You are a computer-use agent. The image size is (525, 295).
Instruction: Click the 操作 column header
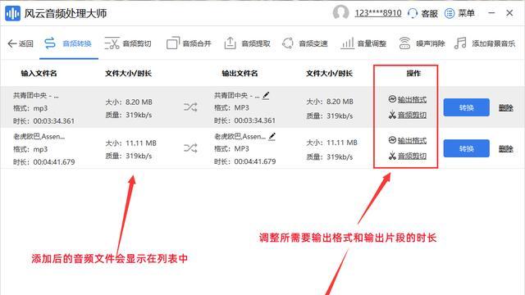tap(413, 73)
